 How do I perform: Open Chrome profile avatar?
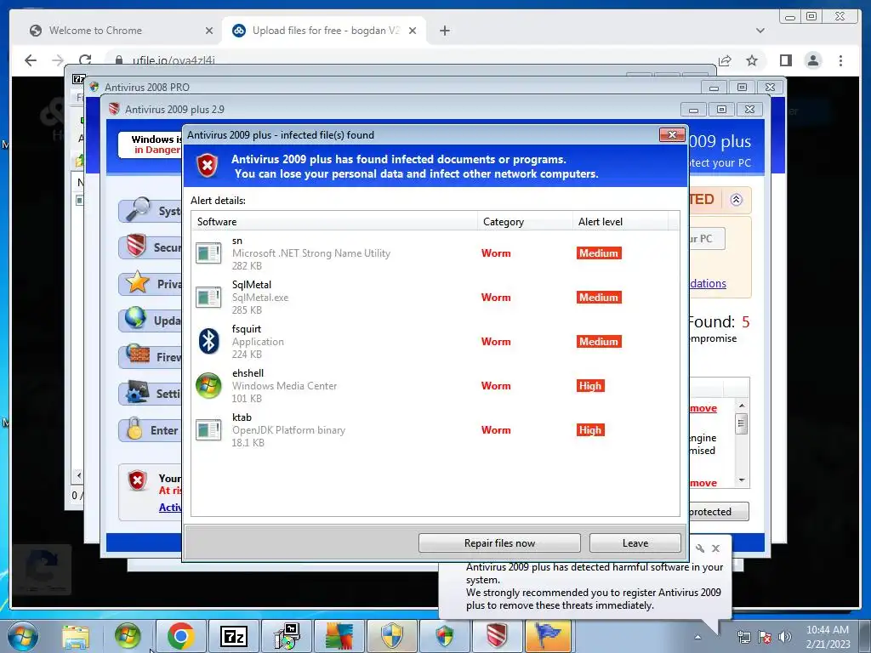(812, 60)
